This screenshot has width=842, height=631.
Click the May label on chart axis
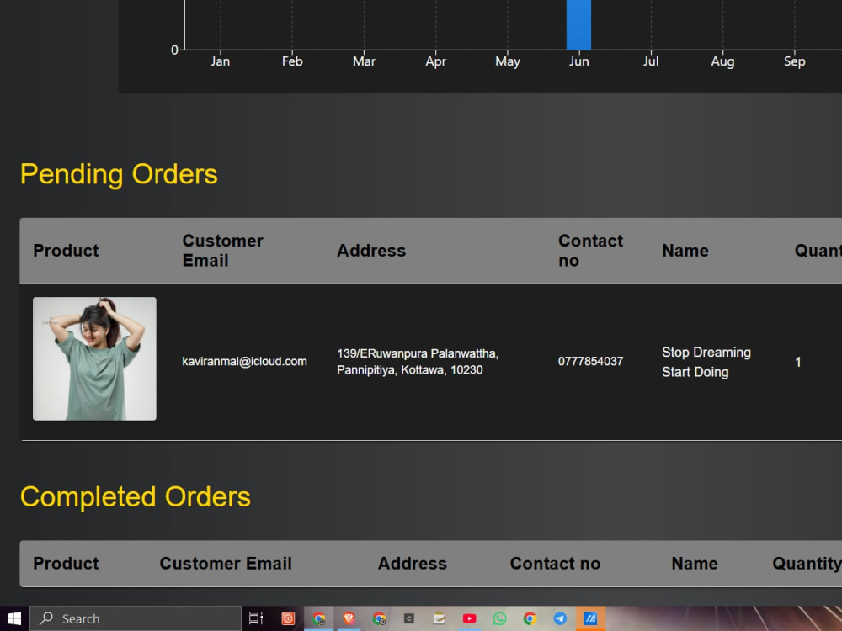[508, 61]
